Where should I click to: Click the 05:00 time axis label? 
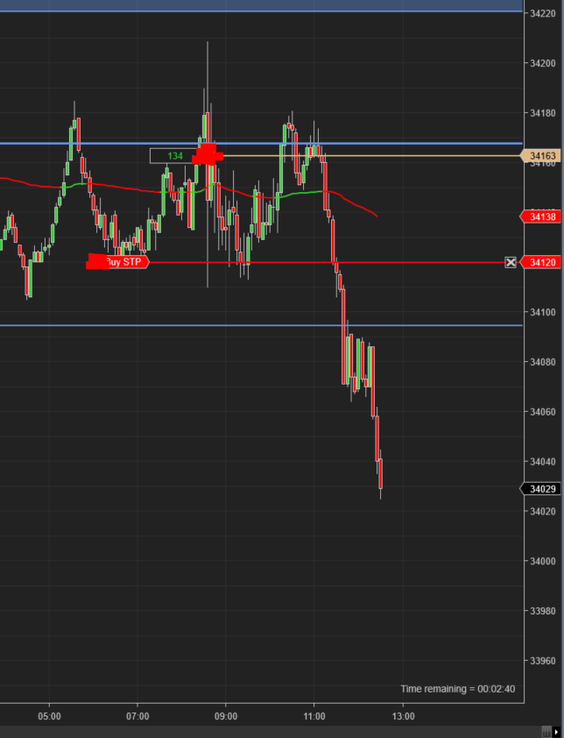tap(50, 715)
